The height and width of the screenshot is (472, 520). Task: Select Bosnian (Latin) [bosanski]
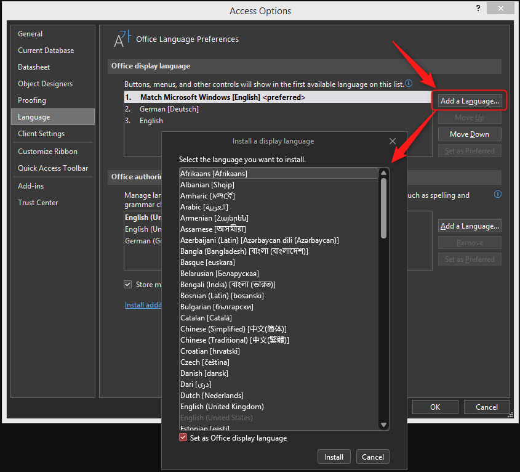point(279,296)
